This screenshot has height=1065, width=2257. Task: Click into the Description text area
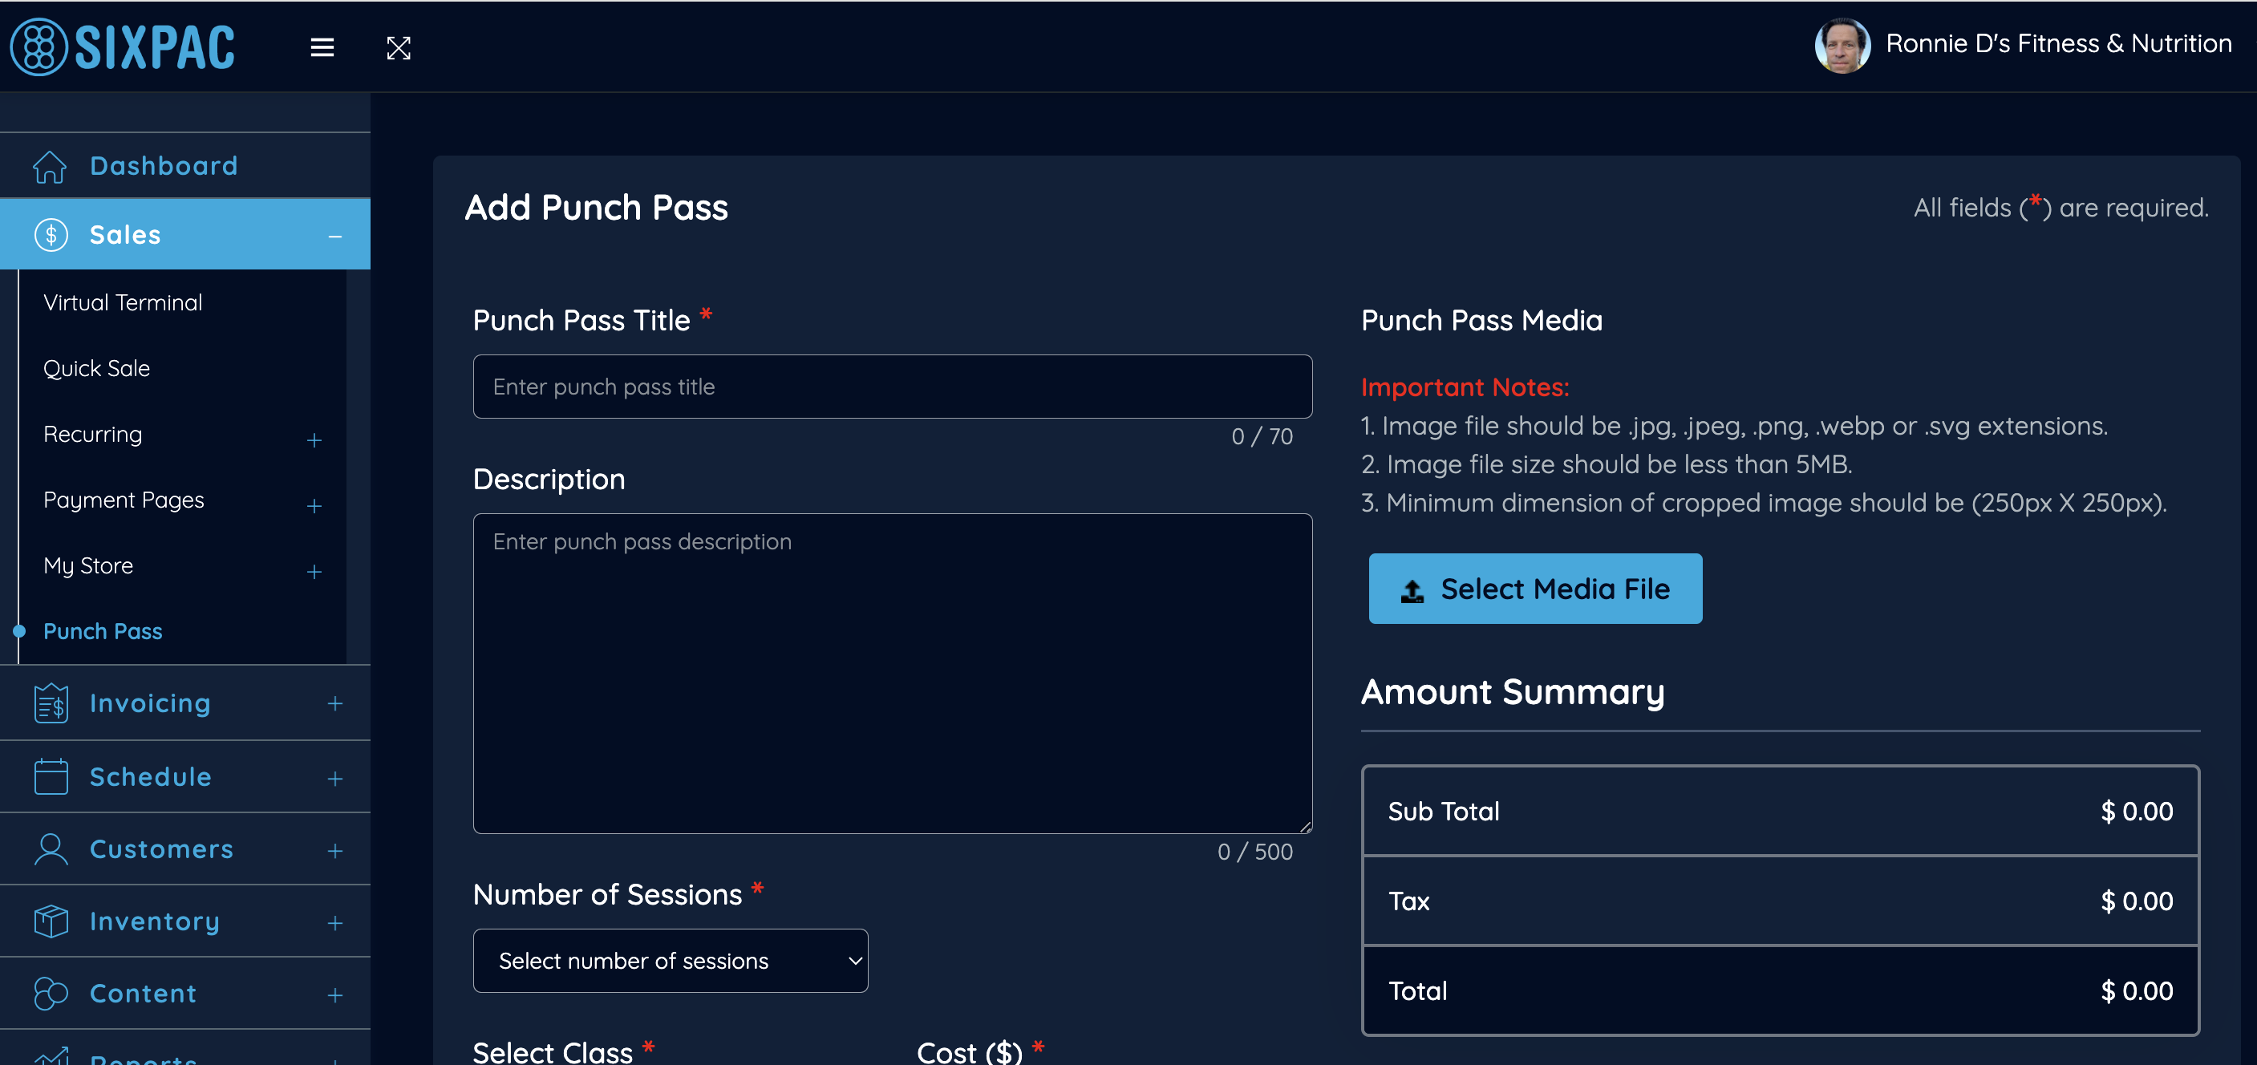tap(892, 673)
